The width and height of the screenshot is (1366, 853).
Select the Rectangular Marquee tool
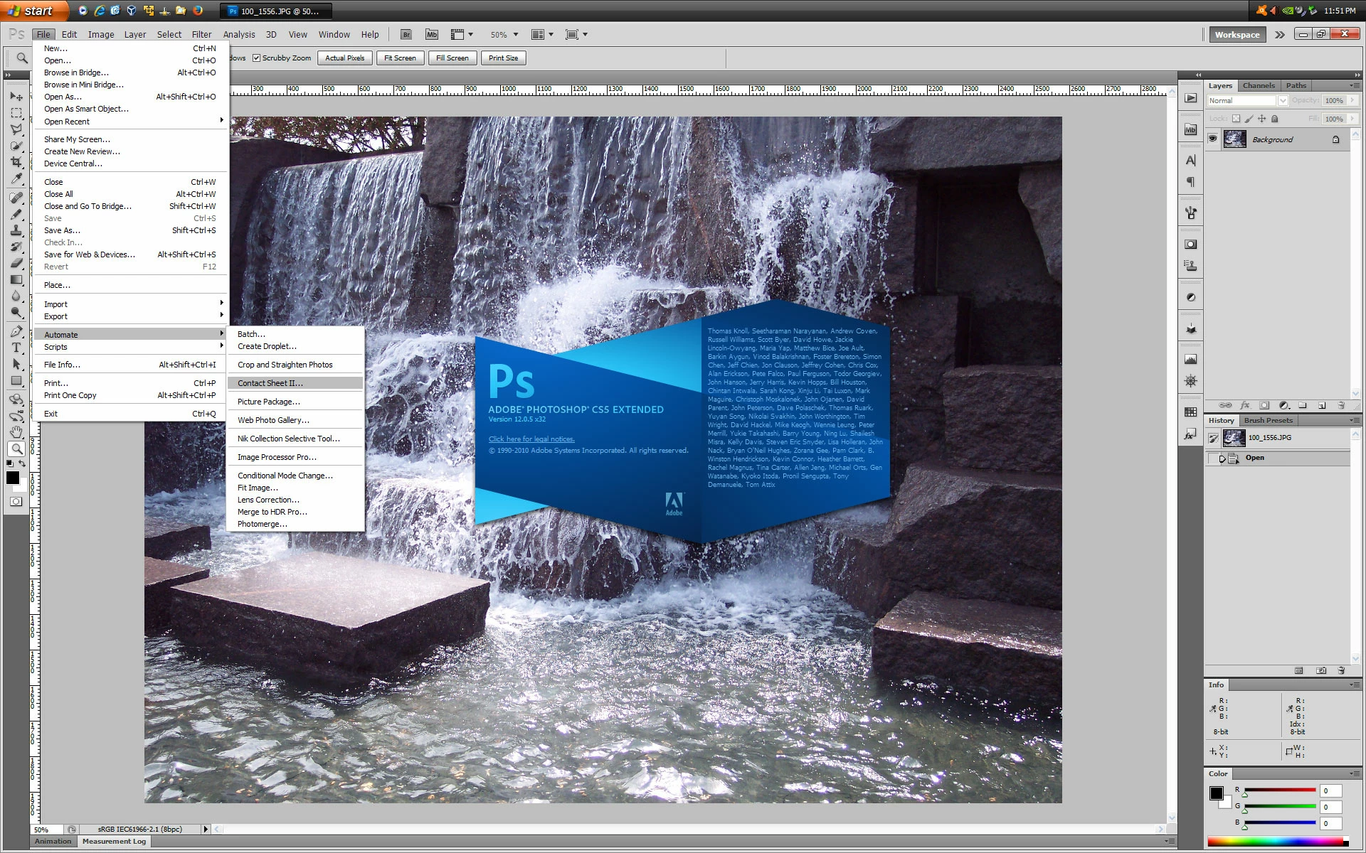pyautogui.click(x=16, y=113)
